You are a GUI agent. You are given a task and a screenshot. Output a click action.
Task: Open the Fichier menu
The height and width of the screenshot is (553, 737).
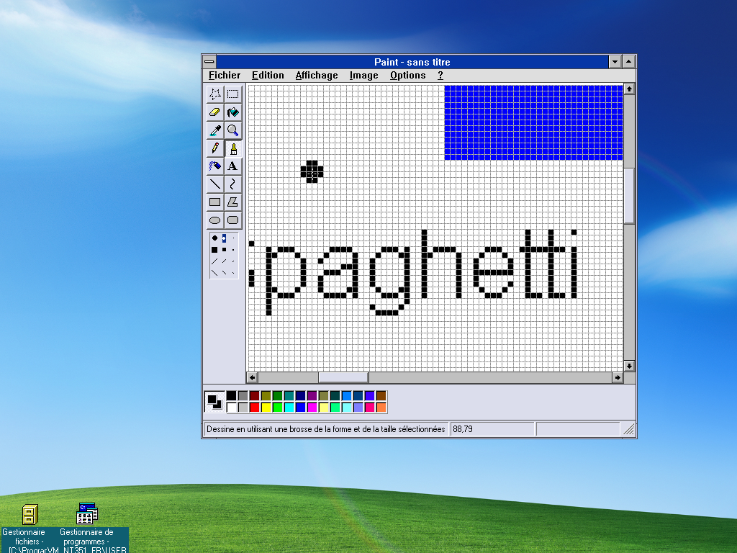(225, 75)
